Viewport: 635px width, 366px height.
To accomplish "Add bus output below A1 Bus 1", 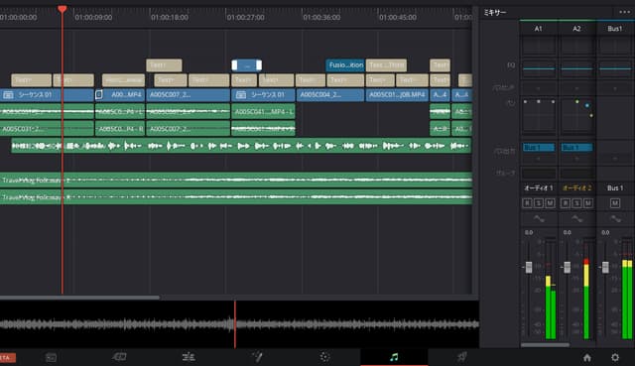I will [539, 159].
